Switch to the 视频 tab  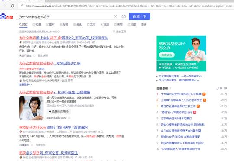click(104, 24)
